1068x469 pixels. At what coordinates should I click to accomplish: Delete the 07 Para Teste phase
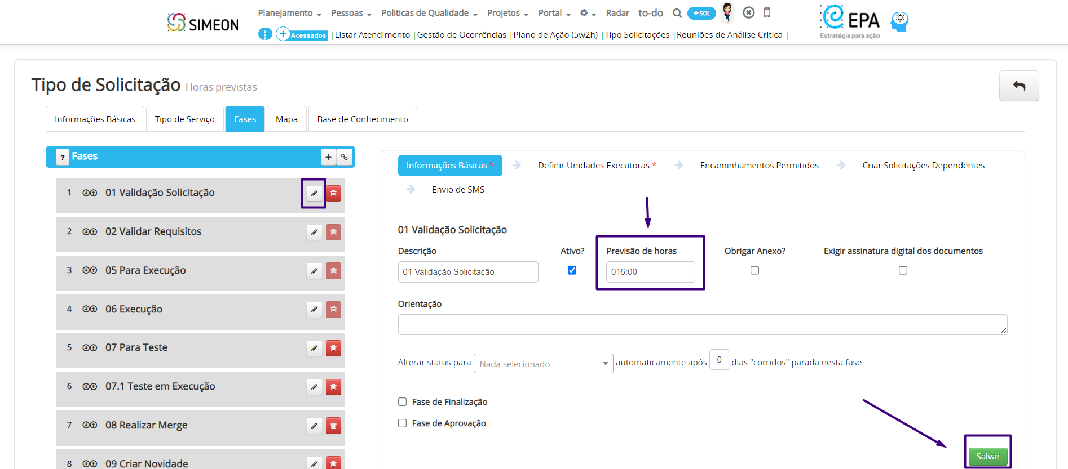pos(333,349)
